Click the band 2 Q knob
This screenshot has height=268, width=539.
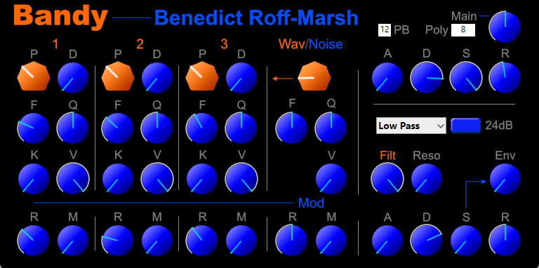157,128
